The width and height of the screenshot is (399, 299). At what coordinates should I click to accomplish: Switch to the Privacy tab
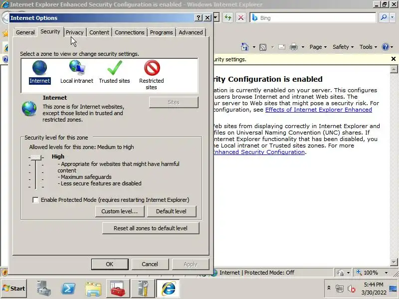coord(74,32)
